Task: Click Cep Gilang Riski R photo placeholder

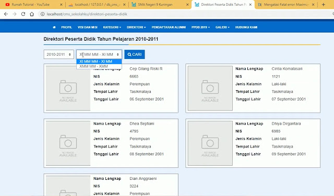Action: (x=68, y=88)
